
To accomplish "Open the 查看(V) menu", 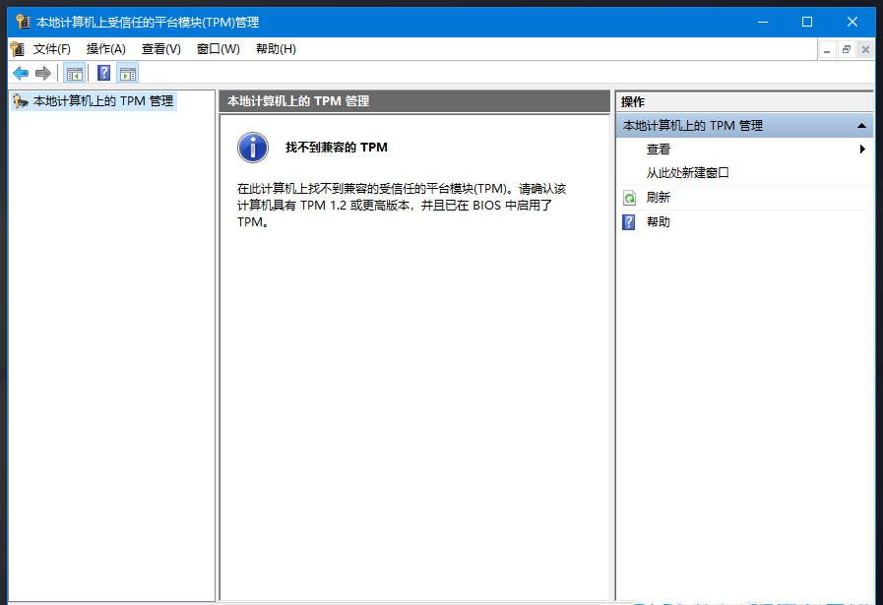I will (x=162, y=48).
